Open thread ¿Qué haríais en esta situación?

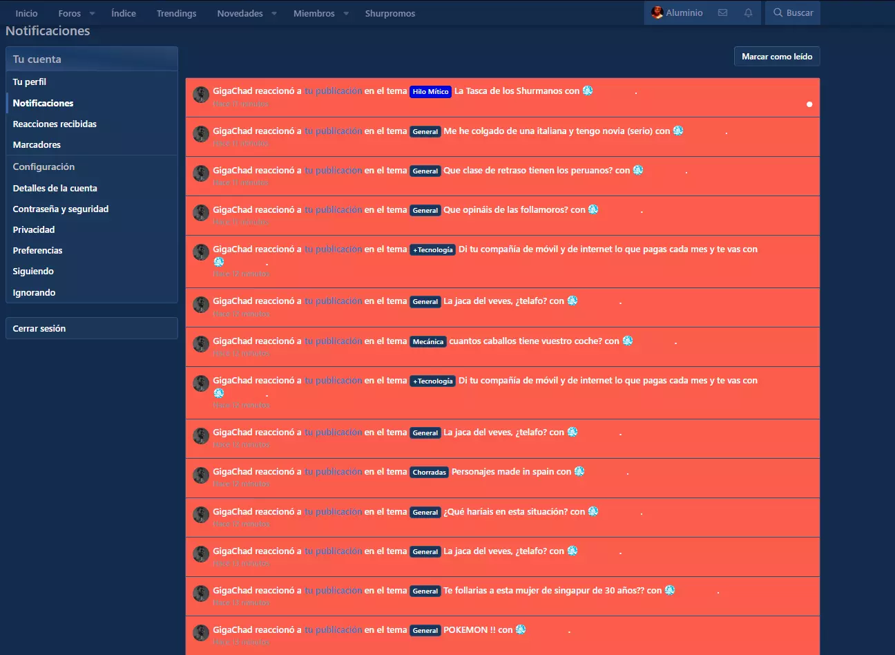[506, 511]
